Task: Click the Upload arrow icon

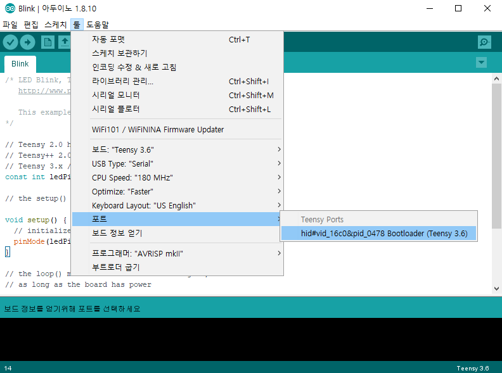Action: (x=27, y=42)
